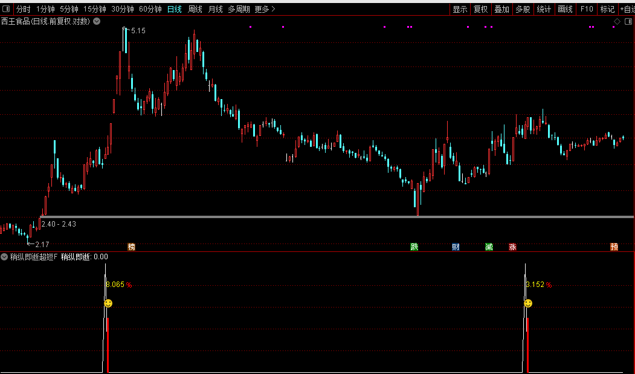635x374 pixels.
Task: Expand 更多 period options
Action: (265, 9)
